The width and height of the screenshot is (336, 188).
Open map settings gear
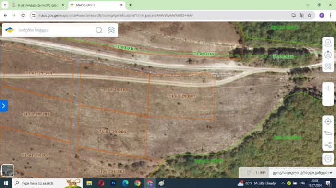point(328,159)
